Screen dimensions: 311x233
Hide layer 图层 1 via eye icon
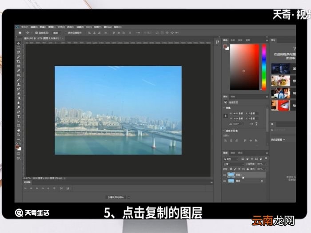(x=224, y=175)
